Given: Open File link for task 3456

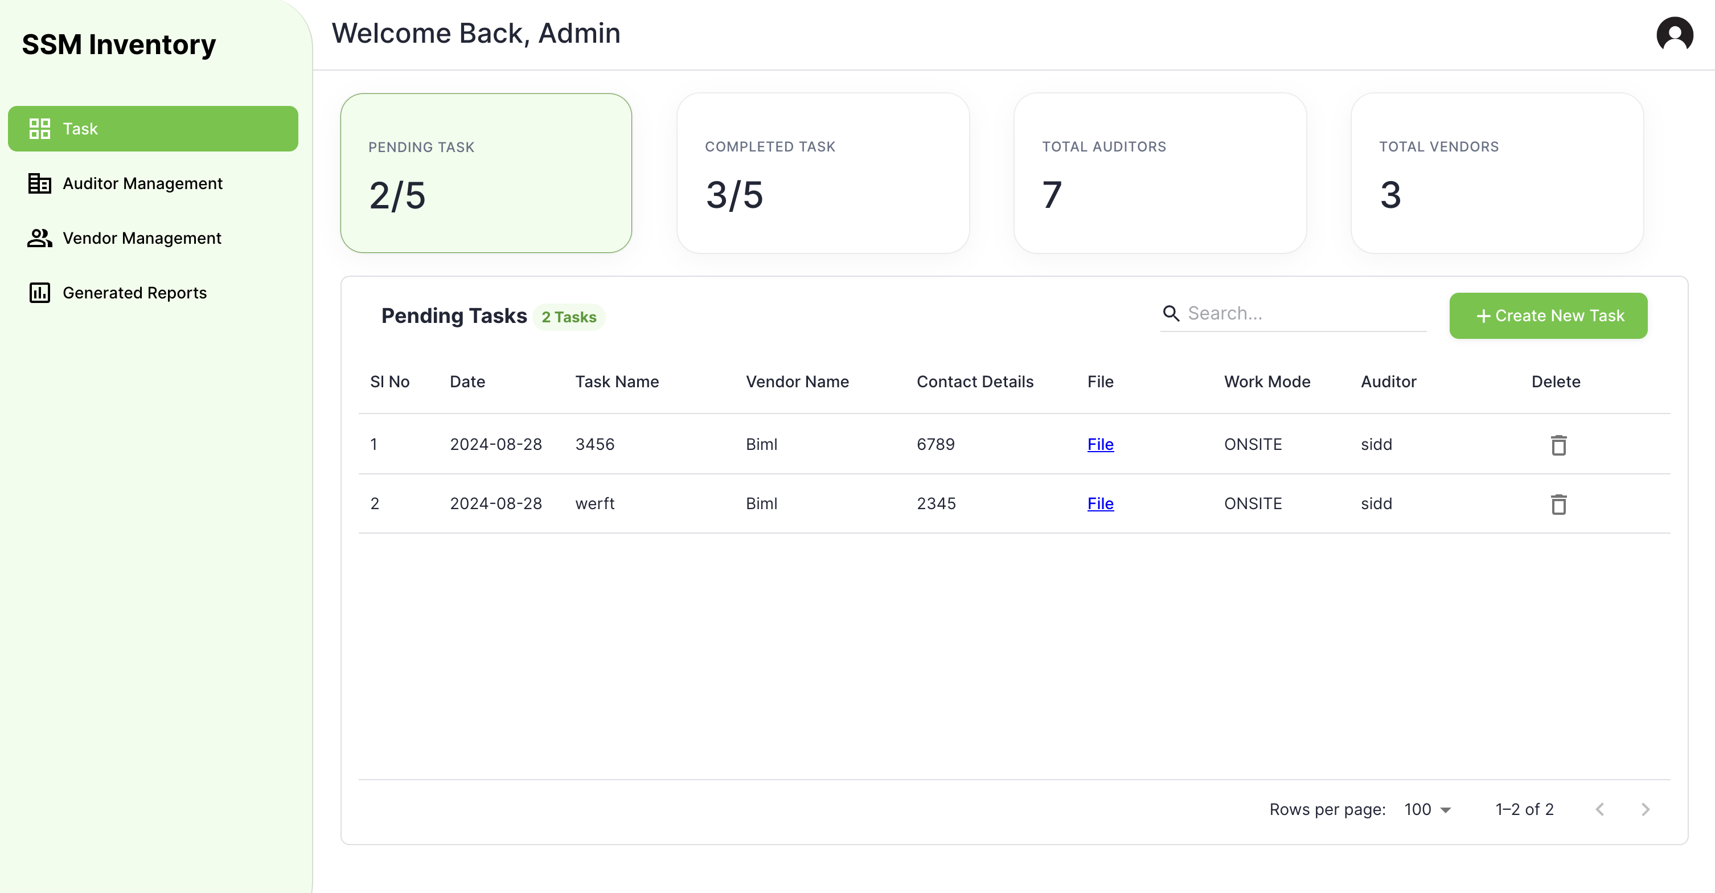Looking at the screenshot, I should [1100, 444].
